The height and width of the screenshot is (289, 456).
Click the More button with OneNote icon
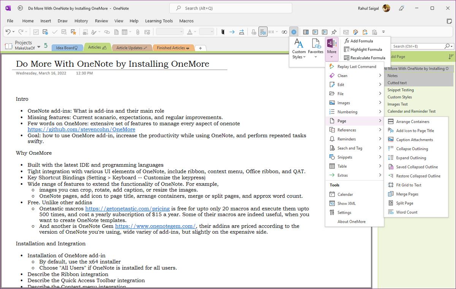click(332, 49)
